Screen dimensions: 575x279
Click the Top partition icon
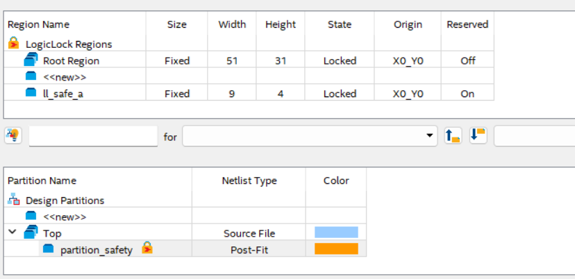click(31, 232)
